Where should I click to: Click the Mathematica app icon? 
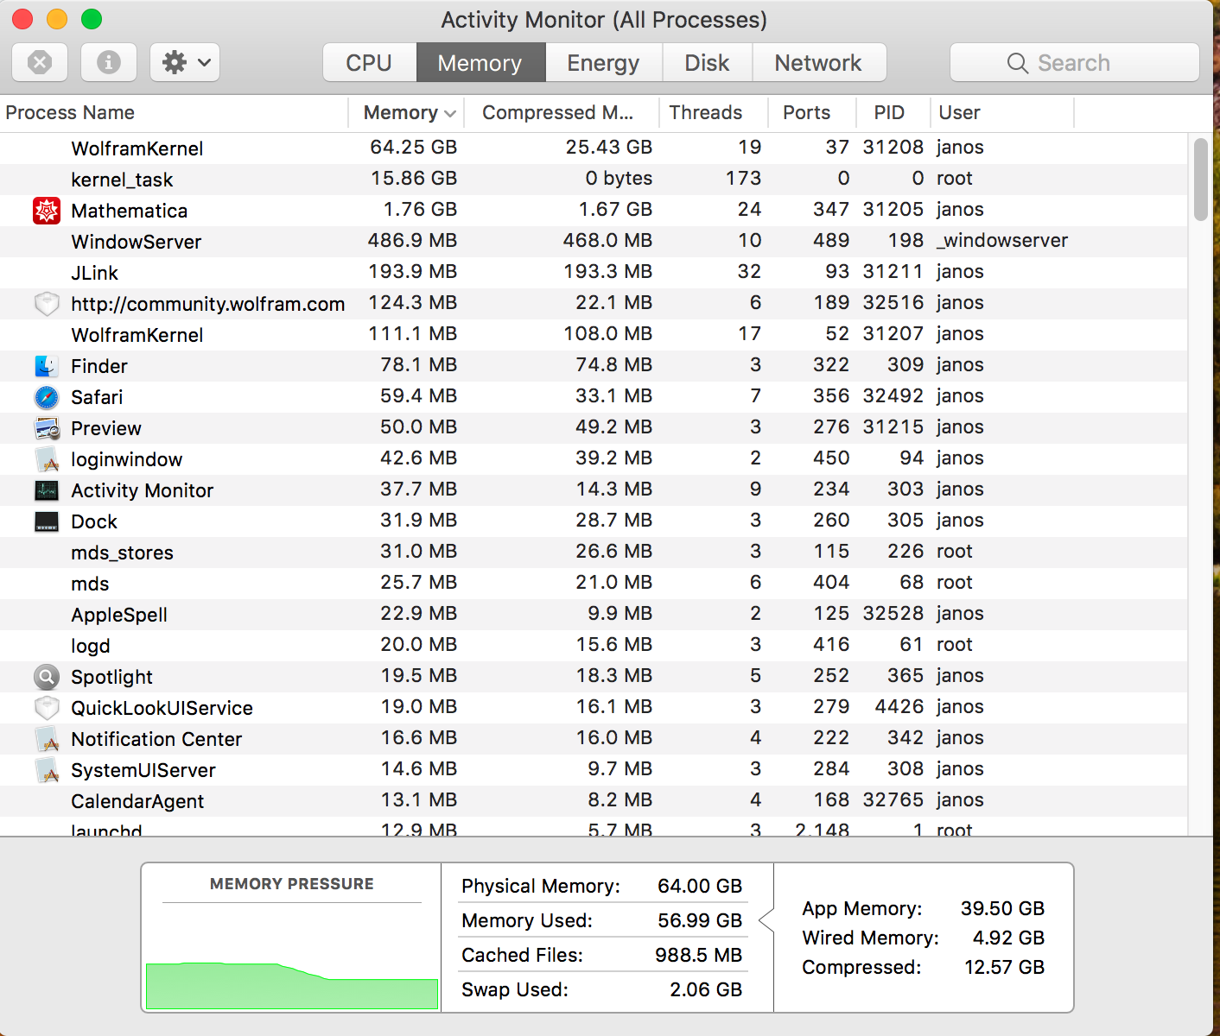pos(47,211)
